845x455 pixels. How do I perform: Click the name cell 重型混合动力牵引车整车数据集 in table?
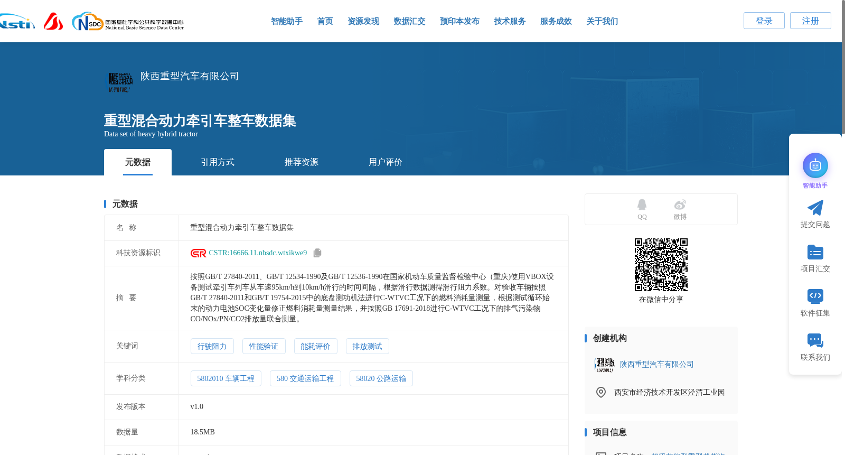pyautogui.click(x=242, y=228)
